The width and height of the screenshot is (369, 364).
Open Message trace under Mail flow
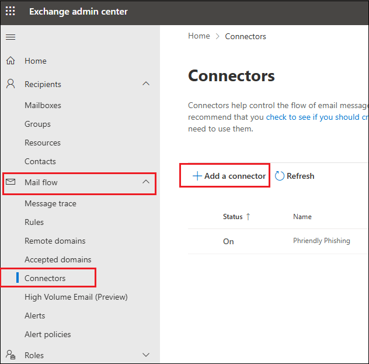[51, 203]
